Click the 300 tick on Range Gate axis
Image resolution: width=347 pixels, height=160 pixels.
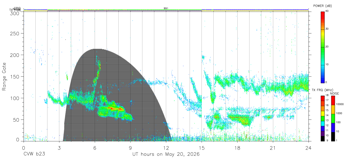pos(15,13)
